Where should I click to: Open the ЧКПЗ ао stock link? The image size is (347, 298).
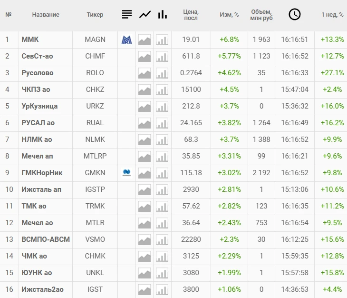tap(36, 89)
